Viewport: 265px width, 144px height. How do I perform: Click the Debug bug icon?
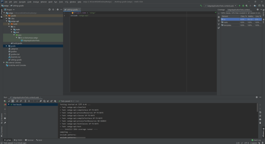[243, 6]
